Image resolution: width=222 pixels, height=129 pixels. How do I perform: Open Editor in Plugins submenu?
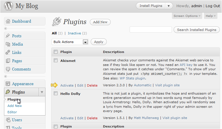point(12,112)
